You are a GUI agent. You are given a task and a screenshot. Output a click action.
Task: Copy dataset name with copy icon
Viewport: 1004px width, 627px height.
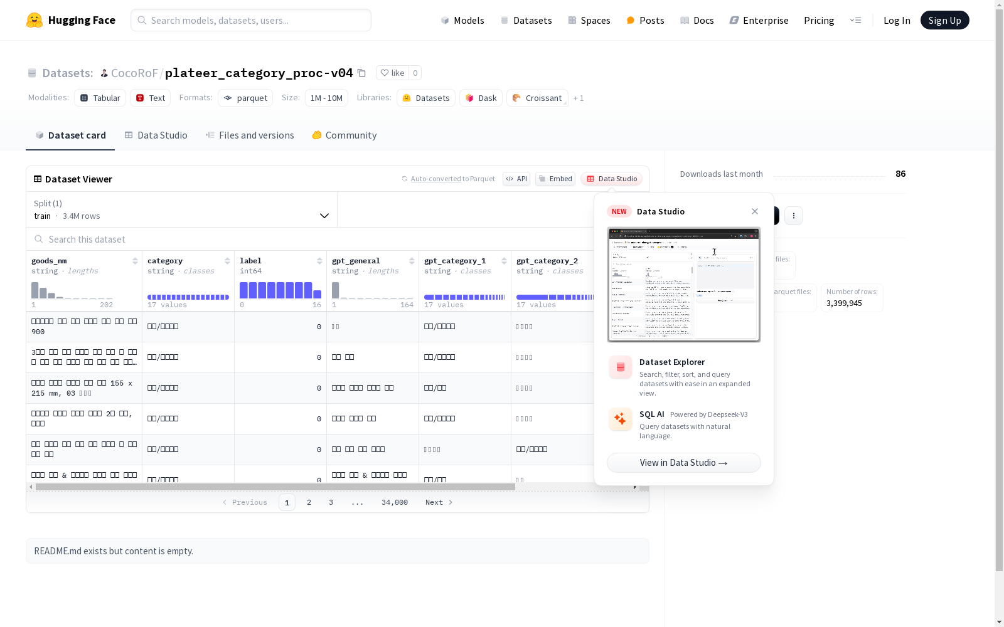[x=361, y=73]
